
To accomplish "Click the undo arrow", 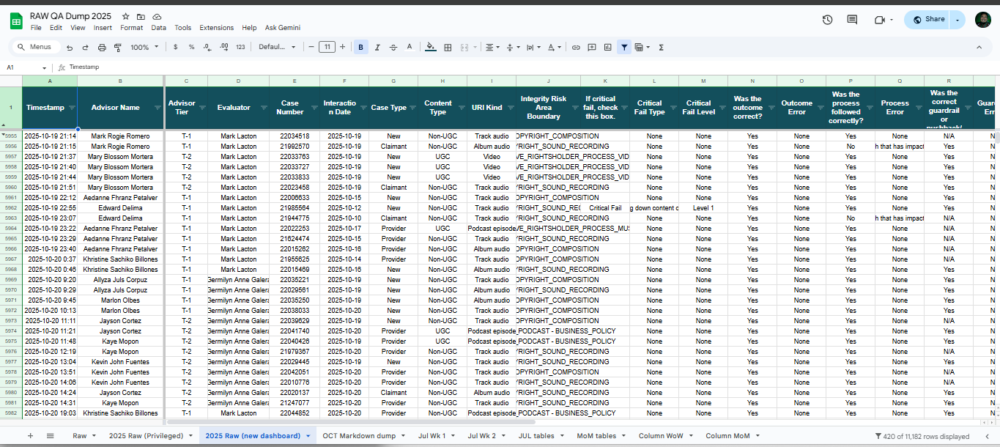I will [x=70, y=47].
